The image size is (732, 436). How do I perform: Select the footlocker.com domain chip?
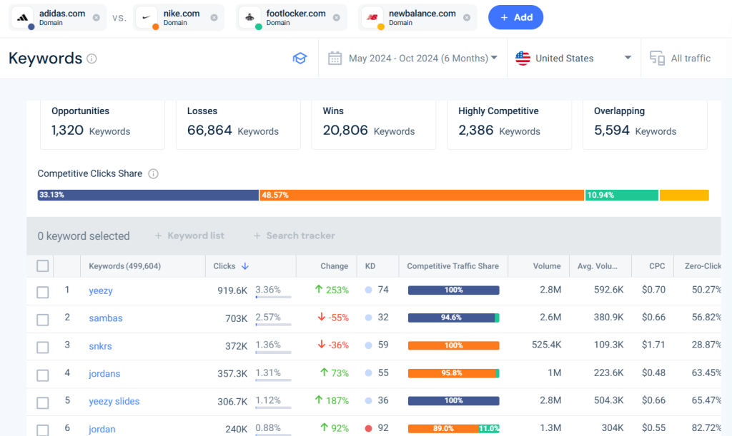[x=290, y=16]
